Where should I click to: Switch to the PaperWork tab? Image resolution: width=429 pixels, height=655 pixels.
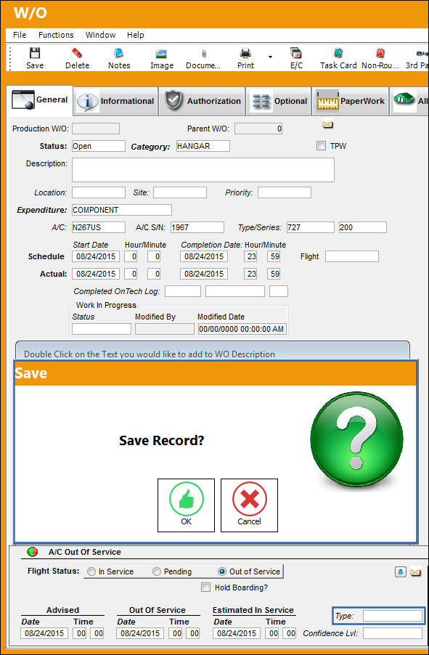tap(350, 101)
